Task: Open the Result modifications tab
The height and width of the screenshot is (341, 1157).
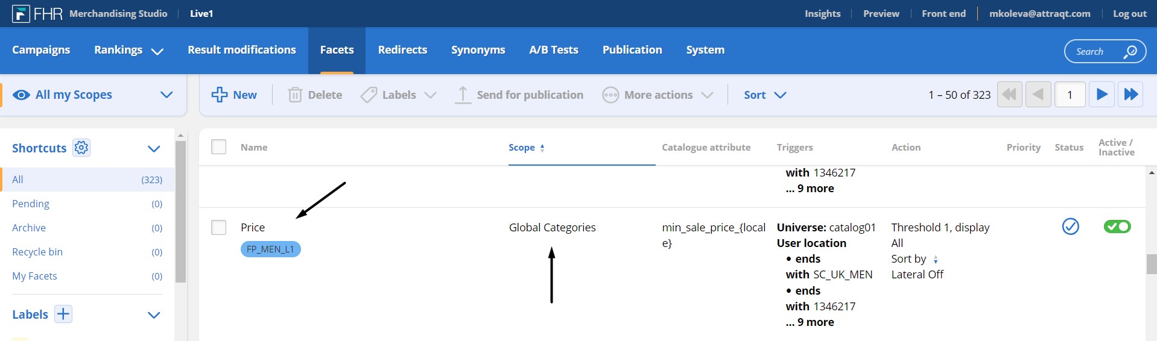Action: tap(242, 50)
